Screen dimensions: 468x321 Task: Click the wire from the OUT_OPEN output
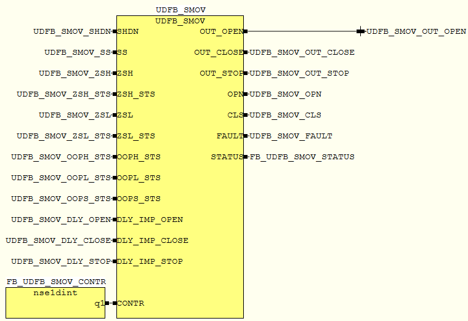[x=302, y=31]
